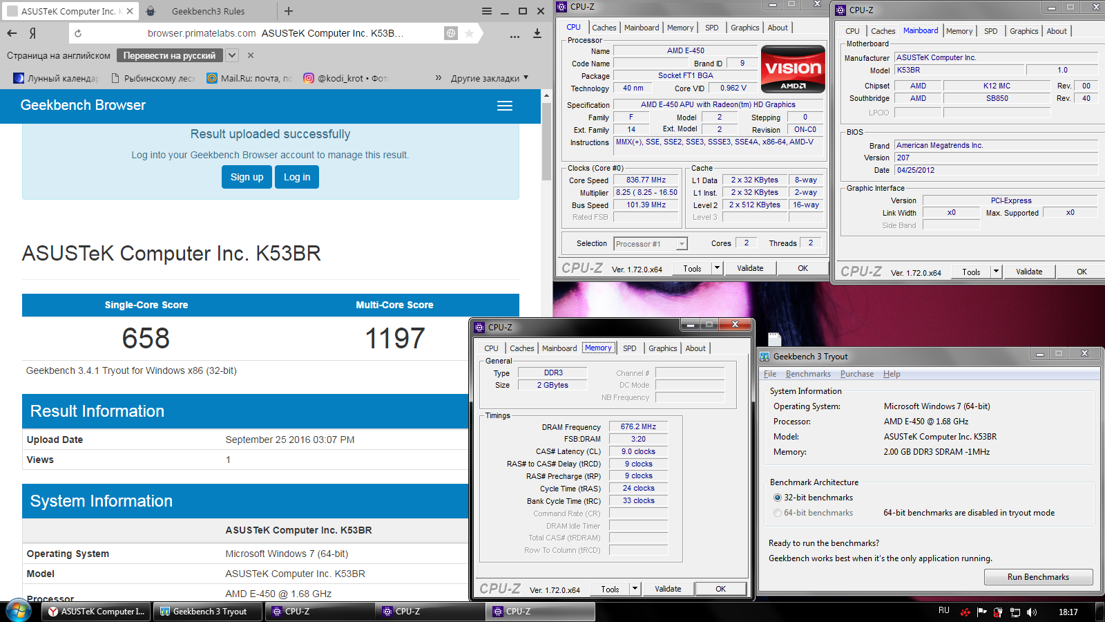Open the Лунный календарь bookmark
Image resolution: width=1105 pixels, height=622 pixels.
(x=57, y=78)
